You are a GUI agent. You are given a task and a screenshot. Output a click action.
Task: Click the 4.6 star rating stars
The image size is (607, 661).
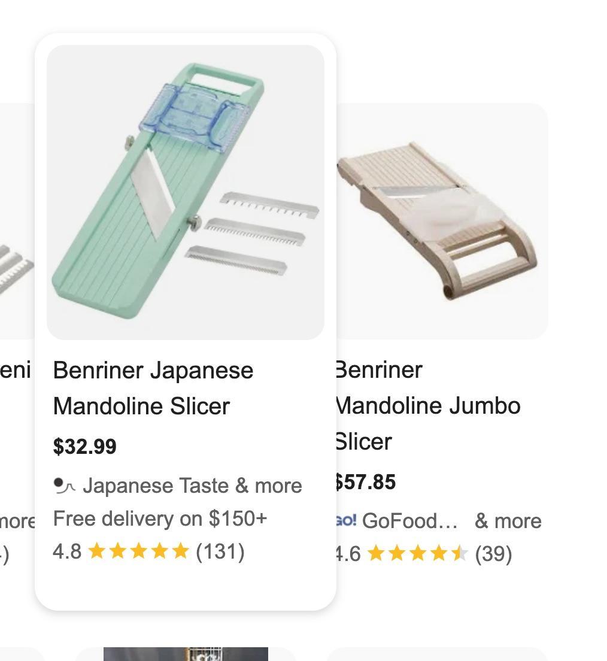click(417, 553)
